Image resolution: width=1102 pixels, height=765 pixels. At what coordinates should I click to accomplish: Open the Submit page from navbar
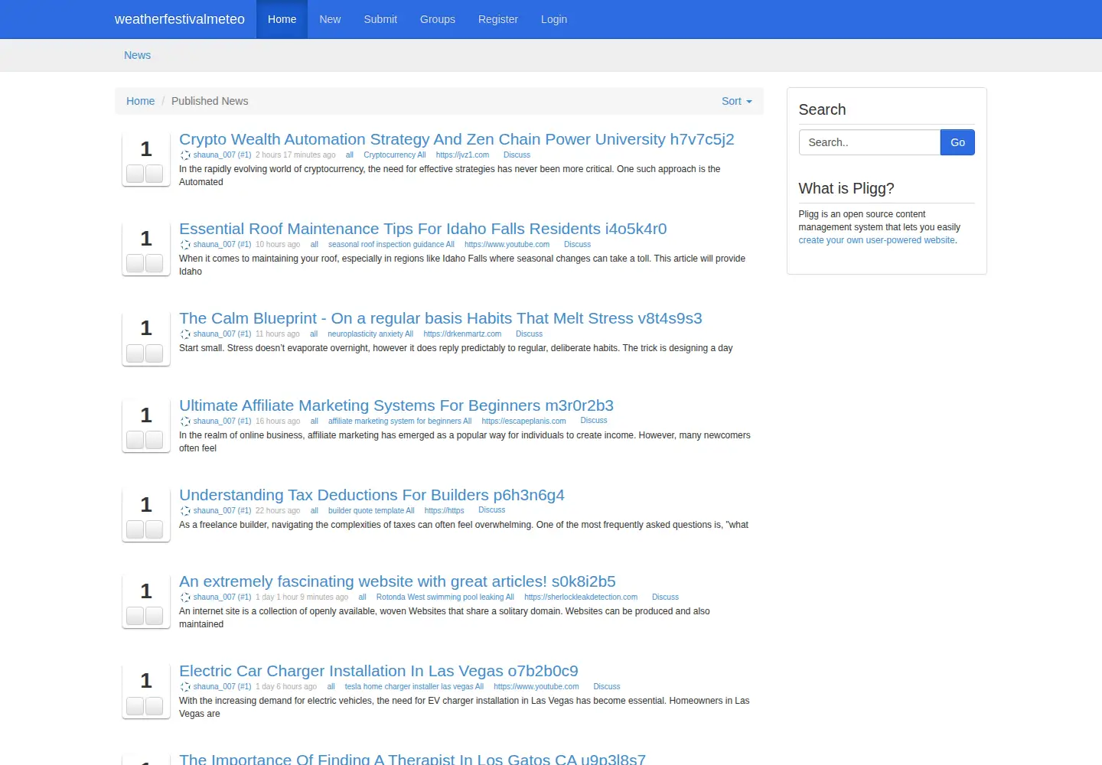click(380, 19)
